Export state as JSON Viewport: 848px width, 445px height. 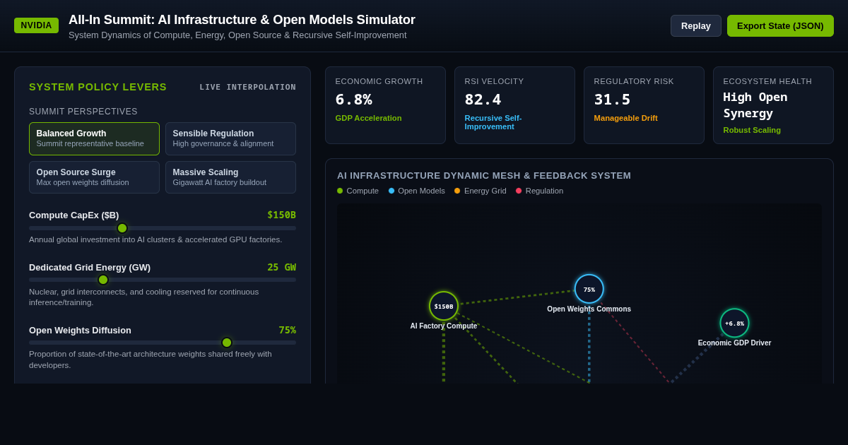point(780,25)
